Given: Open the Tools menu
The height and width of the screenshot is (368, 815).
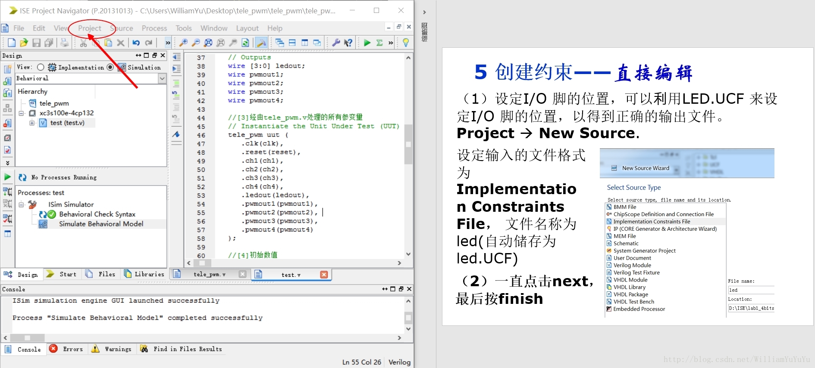Looking at the screenshot, I should tap(184, 28).
